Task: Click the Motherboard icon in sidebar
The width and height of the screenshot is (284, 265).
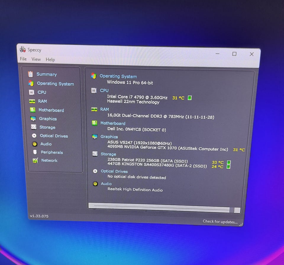Action: (x=33, y=110)
